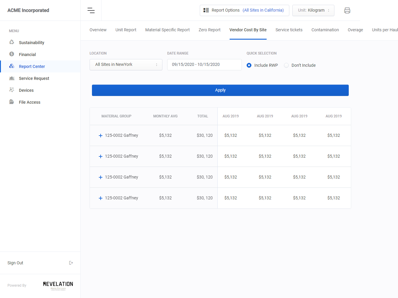Click the Devices icon
This screenshot has width=398, height=298.
click(x=12, y=90)
